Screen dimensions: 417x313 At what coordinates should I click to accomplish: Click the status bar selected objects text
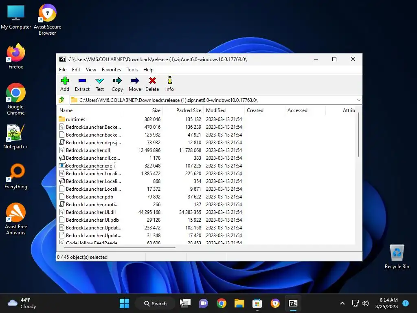tap(82, 257)
